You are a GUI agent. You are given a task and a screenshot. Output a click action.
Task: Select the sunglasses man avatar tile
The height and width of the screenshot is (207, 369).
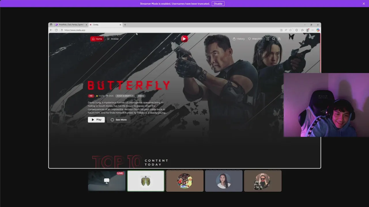coord(263,181)
